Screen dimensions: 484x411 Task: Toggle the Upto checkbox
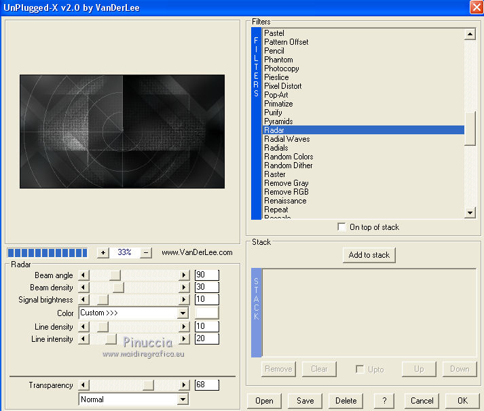coord(360,369)
